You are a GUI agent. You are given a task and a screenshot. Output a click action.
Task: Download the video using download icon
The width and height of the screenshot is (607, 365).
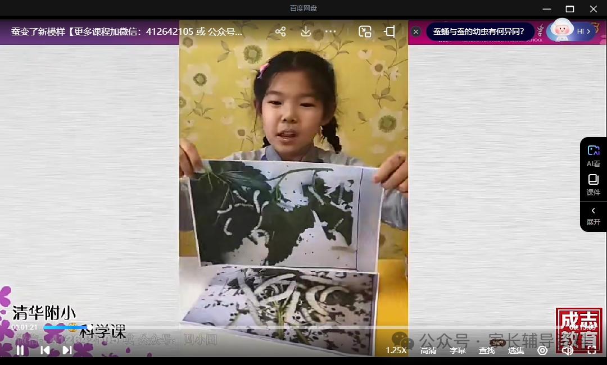coord(306,31)
